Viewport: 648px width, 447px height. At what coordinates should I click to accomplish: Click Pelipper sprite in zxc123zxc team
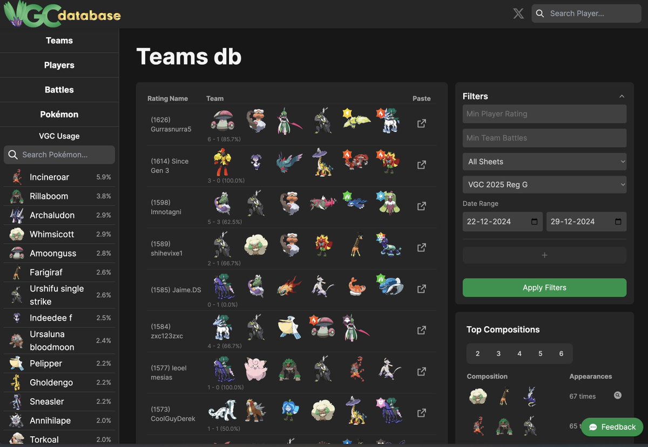(289, 328)
